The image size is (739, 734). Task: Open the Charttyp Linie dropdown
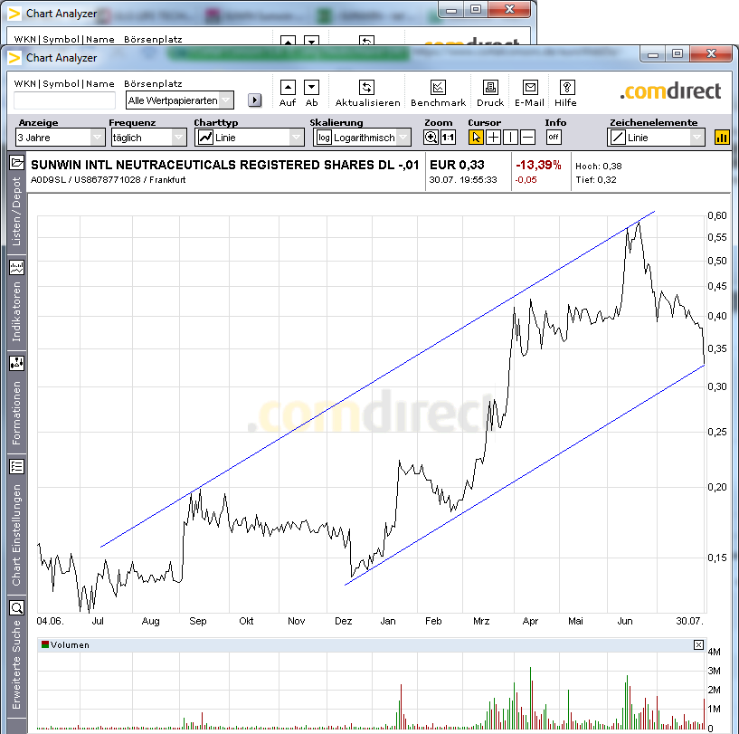tap(250, 138)
